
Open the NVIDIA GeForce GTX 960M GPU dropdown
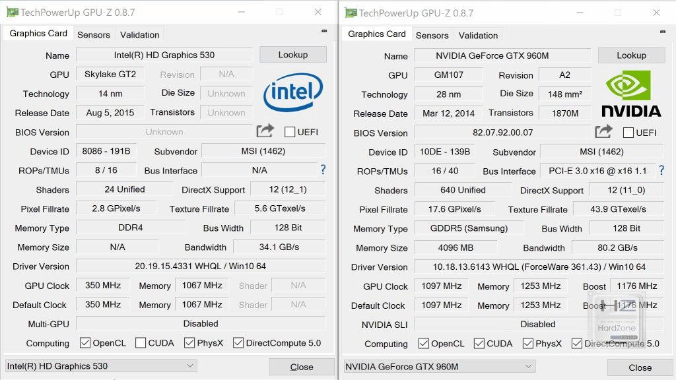pos(439,367)
